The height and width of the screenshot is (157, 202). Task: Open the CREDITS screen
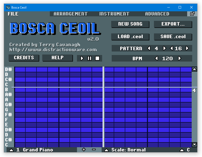pyautogui.click(x=24, y=58)
